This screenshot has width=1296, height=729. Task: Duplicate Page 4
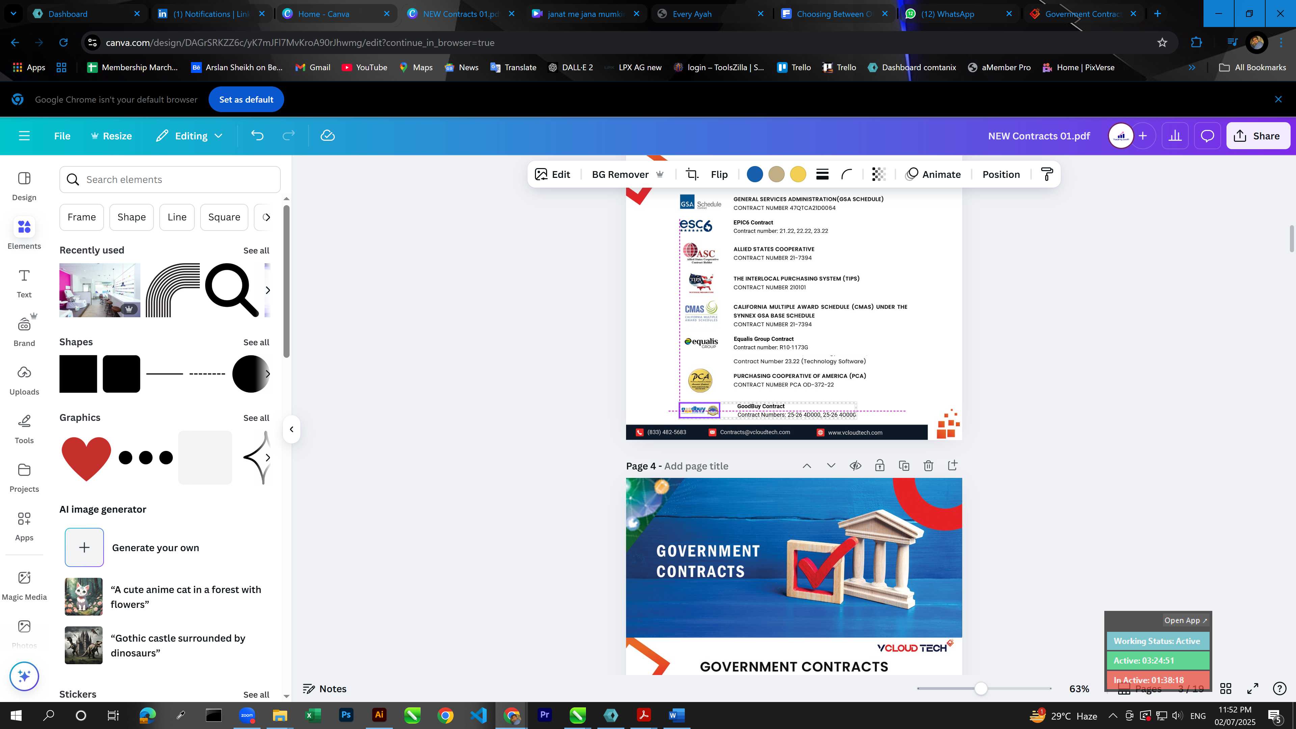tap(903, 466)
